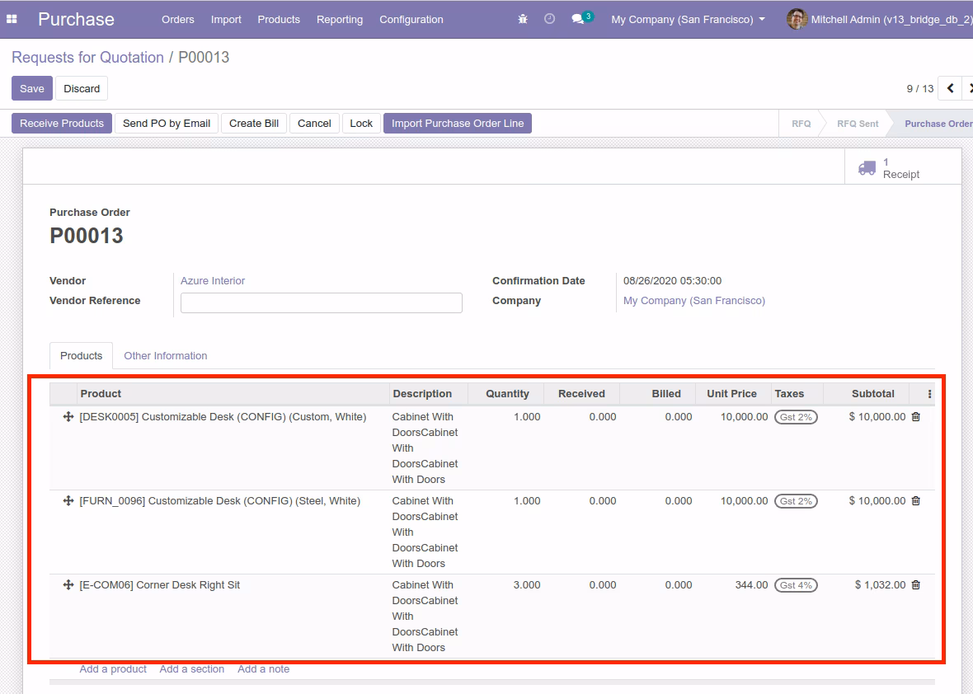Click Import Purchase Order Line button
Image resolution: width=973 pixels, height=694 pixels.
pos(458,124)
